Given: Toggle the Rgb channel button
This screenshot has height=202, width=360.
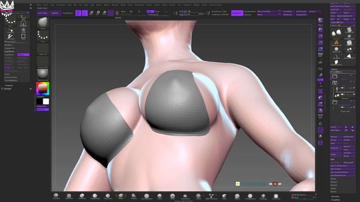Looking at the screenshot, I should tap(131, 11).
